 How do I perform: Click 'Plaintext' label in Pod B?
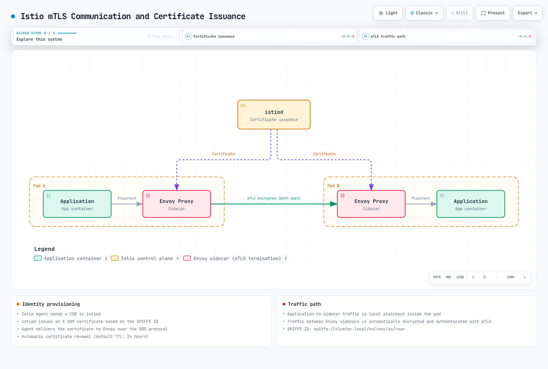tap(421, 198)
